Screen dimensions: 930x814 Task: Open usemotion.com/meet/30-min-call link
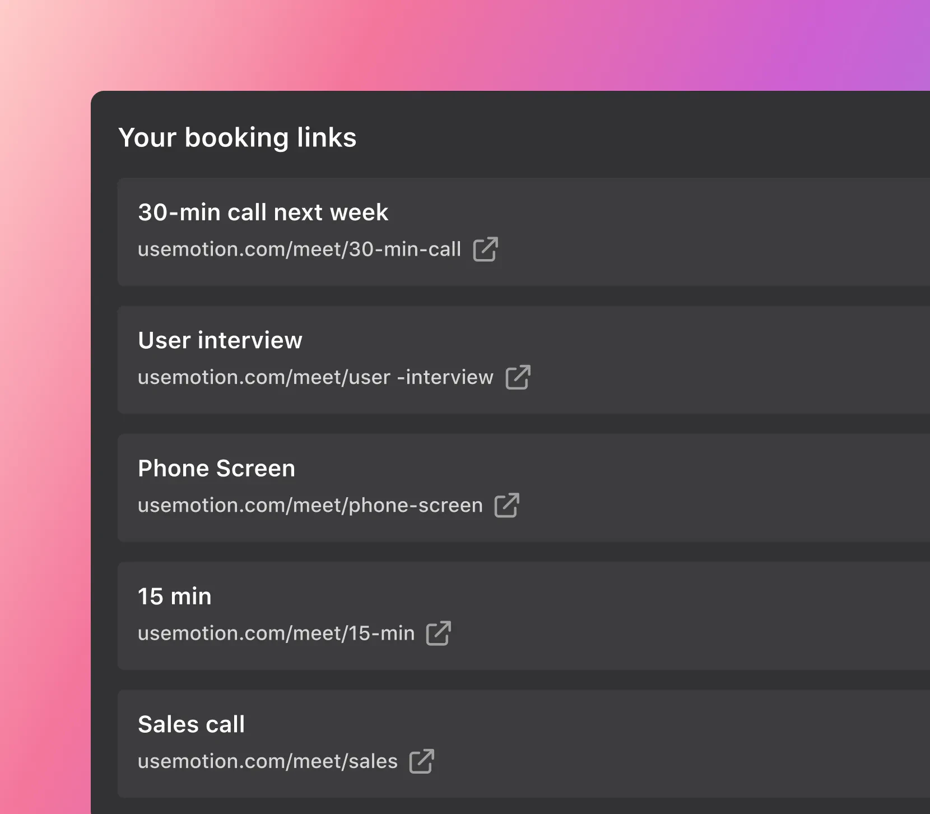tap(299, 249)
